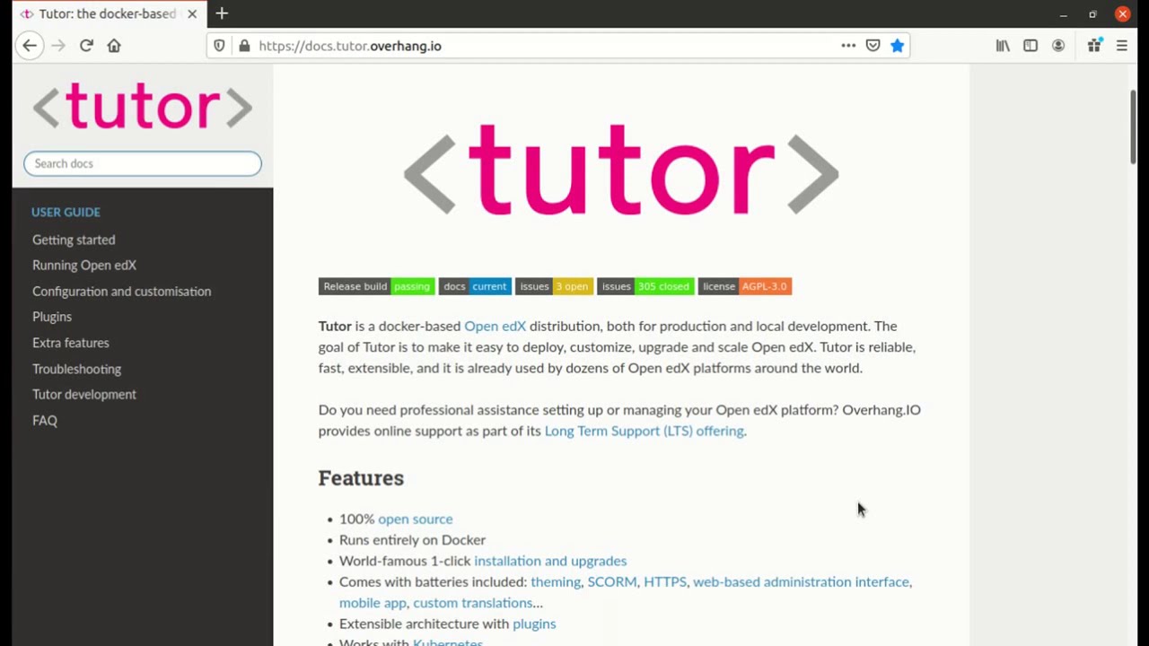
Task: Open page actions three-dot menu
Action: coord(848,46)
